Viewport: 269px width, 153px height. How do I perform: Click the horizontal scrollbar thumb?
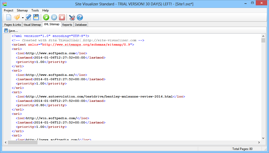point(23,142)
